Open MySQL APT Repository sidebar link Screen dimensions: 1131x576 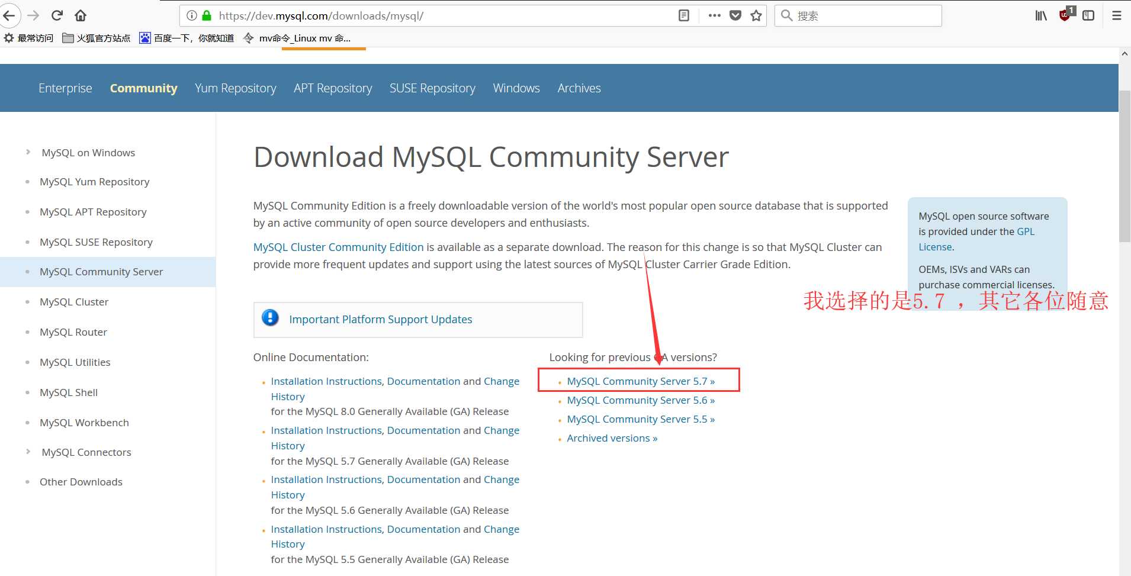[93, 212]
